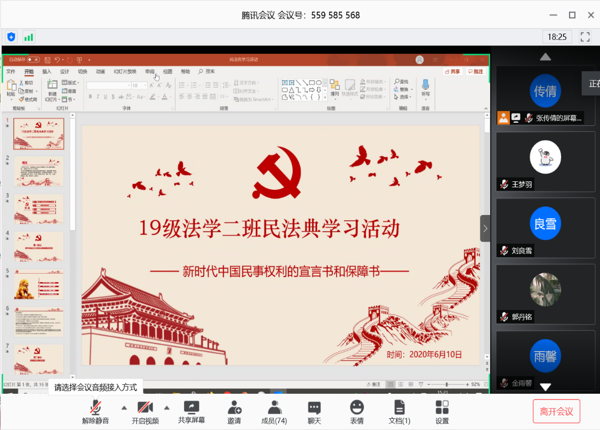This screenshot has width=600, height=430.
Task: Open the 聊天 chat panel
Action: [314, 412]
